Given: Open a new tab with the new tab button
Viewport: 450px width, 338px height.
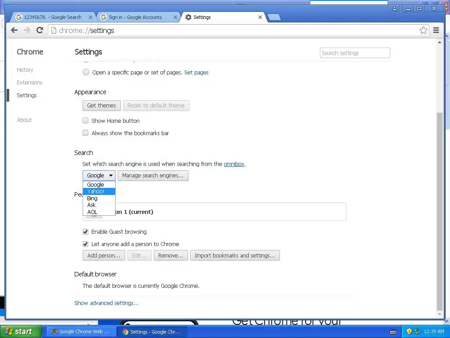Looking at the screenshot, I should coord(274,18).
